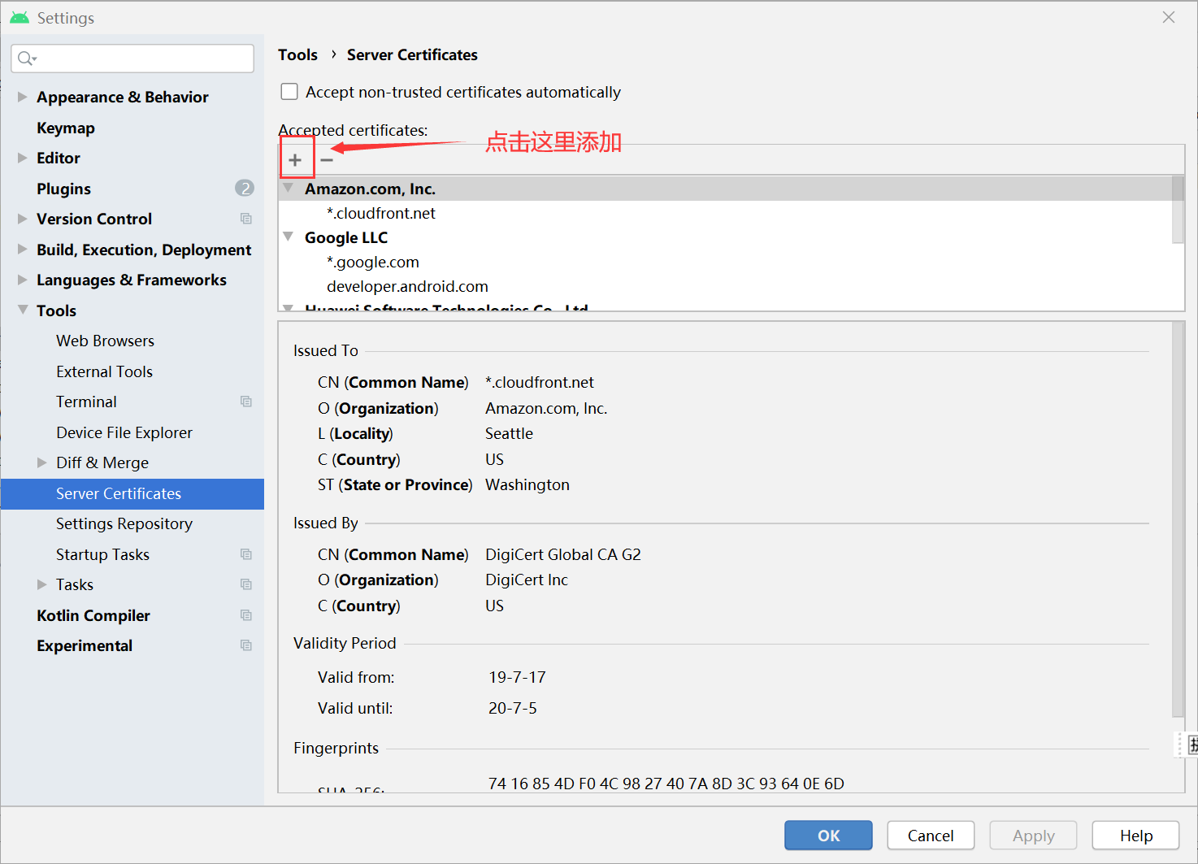
Task: Open the Keymap settings page
Action: (x=66, y=128)
